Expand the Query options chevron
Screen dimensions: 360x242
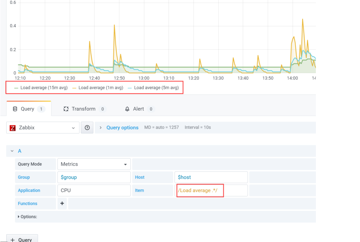pos(101,128)
